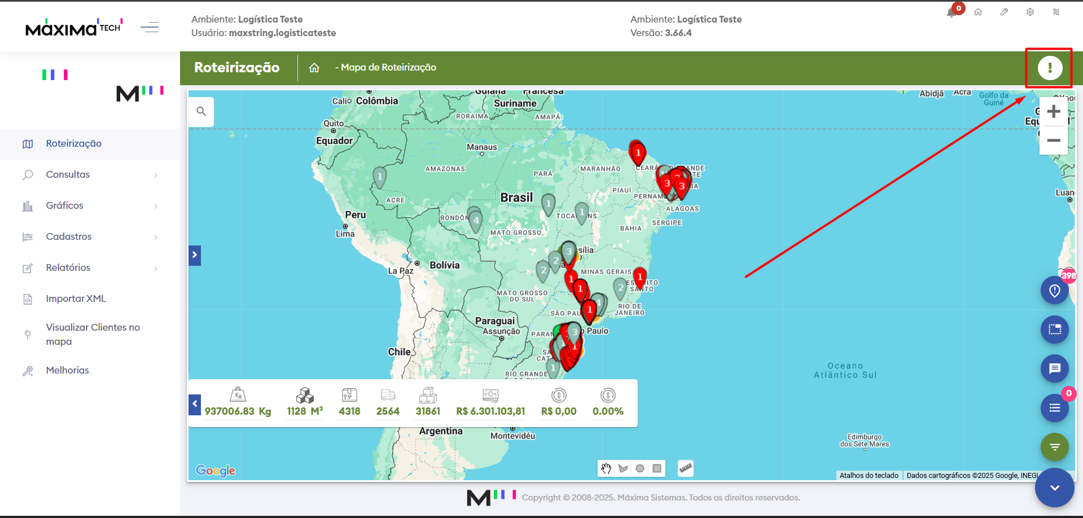
Task: Click the gray marker labeled 1 near Acre
Action: pos(380,177)
